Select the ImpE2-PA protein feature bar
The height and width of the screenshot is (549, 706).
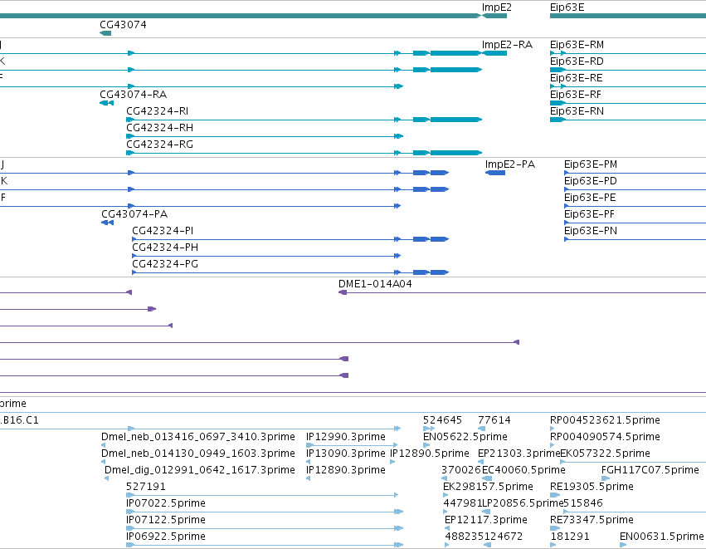[495, 173]
